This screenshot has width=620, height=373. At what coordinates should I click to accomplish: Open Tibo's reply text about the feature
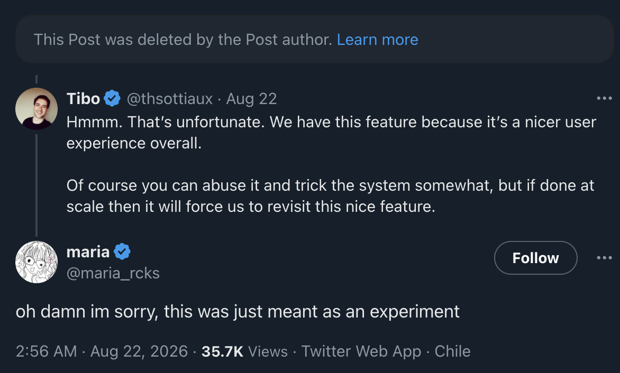331,164
